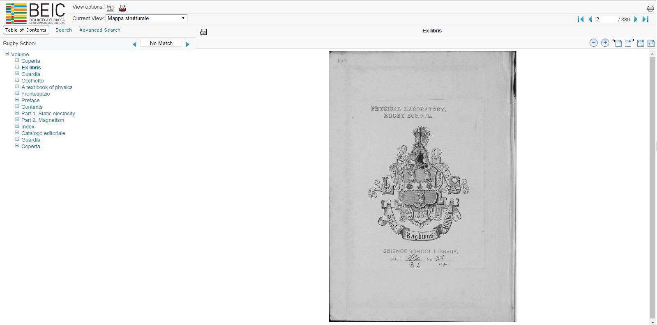Viewport: 657px width, 325px height.
Task: Open Part 1. Static electricity entry
Action: 48,113
